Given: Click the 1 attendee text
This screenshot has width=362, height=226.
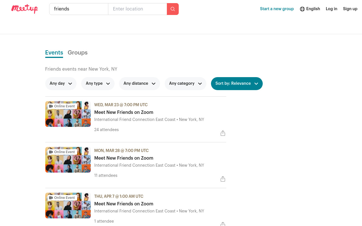Looking at the screenshot, I should point(104,221).
